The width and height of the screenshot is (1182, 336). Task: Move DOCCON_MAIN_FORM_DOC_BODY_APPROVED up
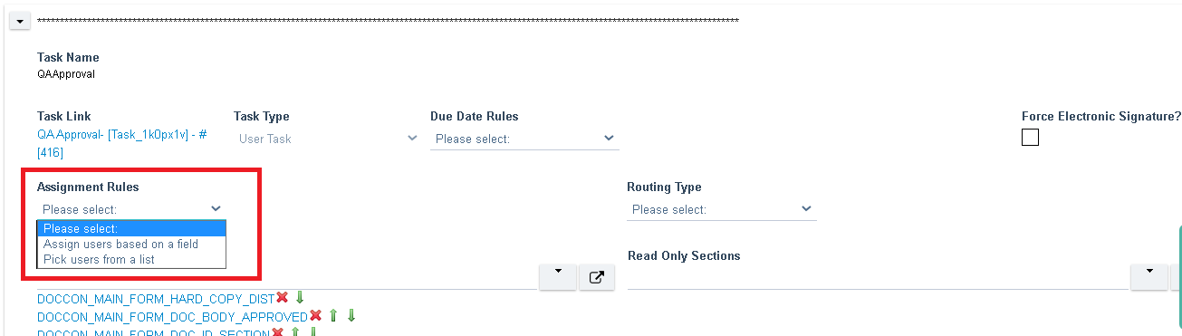coord(333,316)
